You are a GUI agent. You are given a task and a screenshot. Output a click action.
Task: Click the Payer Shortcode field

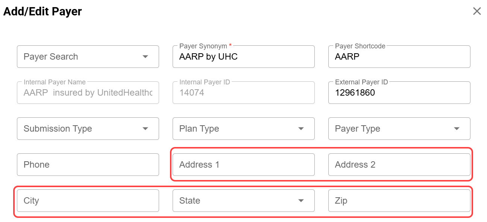[399, 57]
